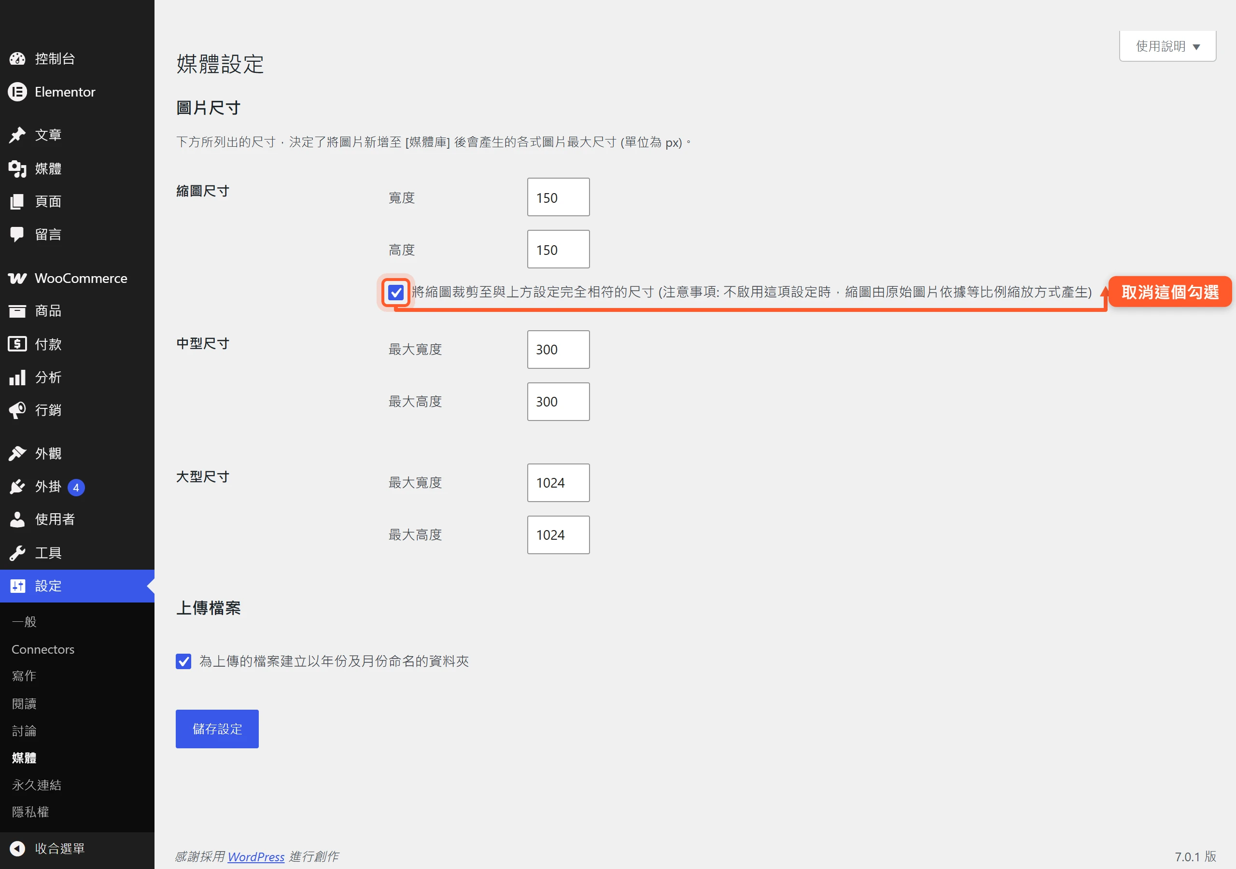Click the medium size 最大寬度 input

558,350
